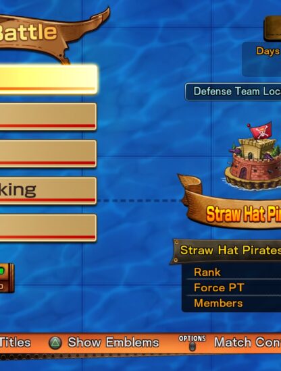Click the Straw Hat pirate flag
281x371 pixels.
[261, 131]
